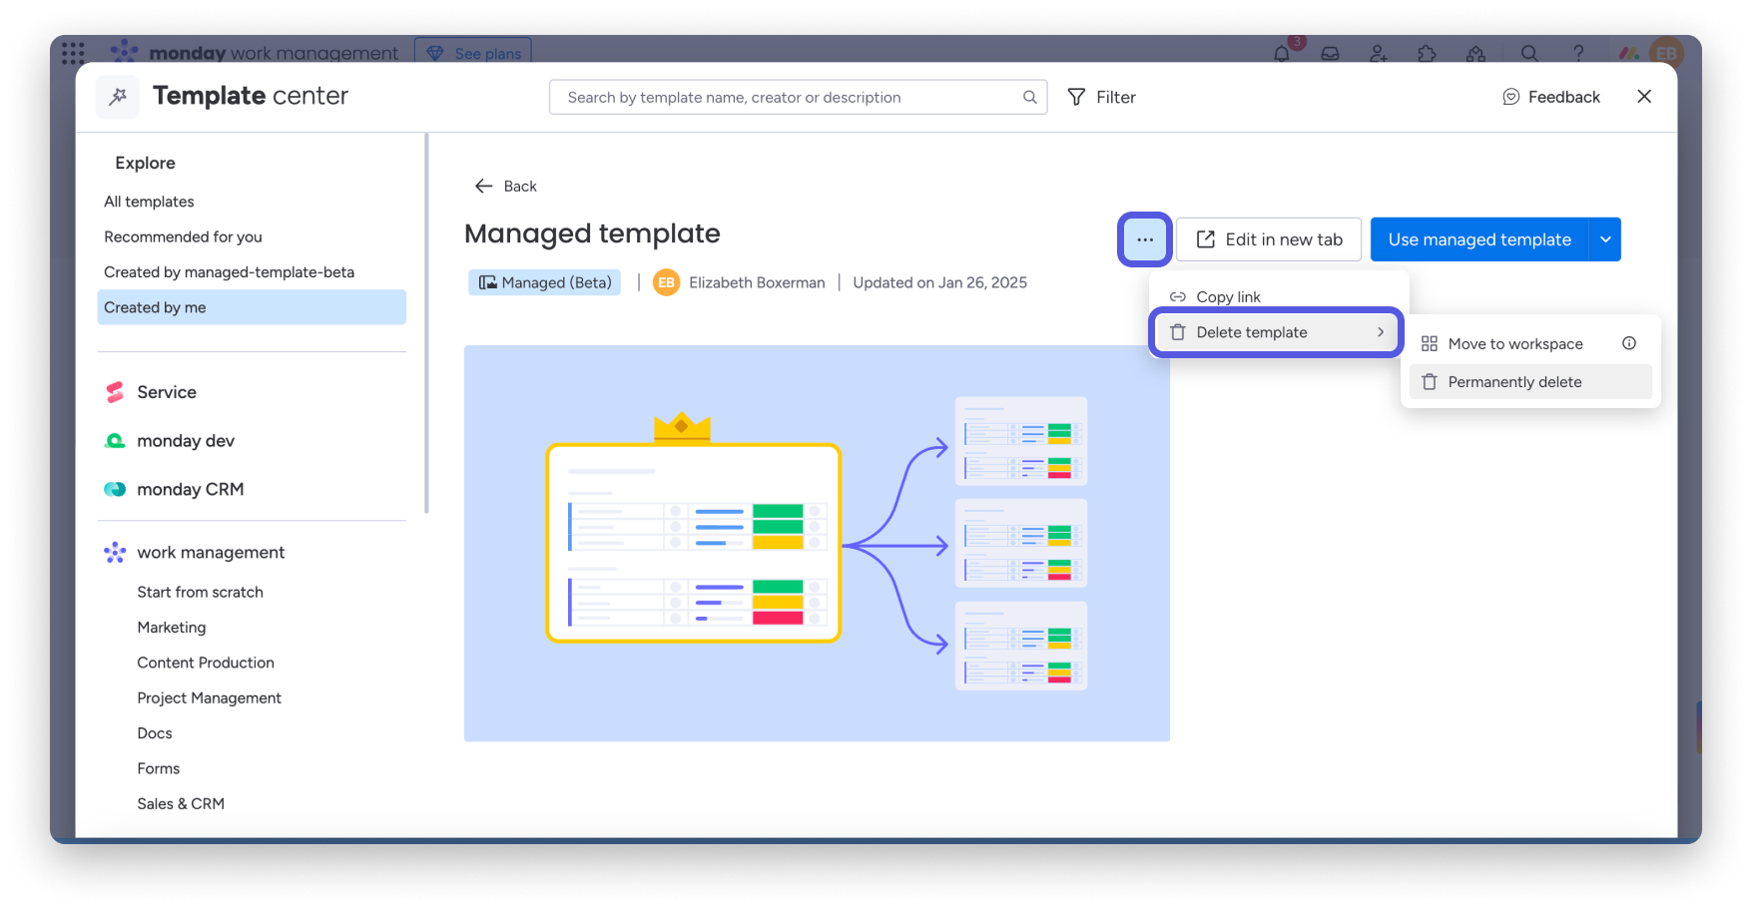Click the Explore heading
The image size is (1752, 909).
(145, 163)
